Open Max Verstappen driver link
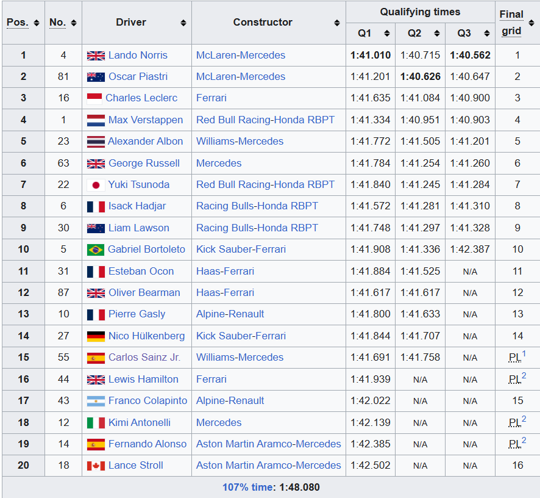The height and width of the screenshot is (498, 540). click(145, 120)
